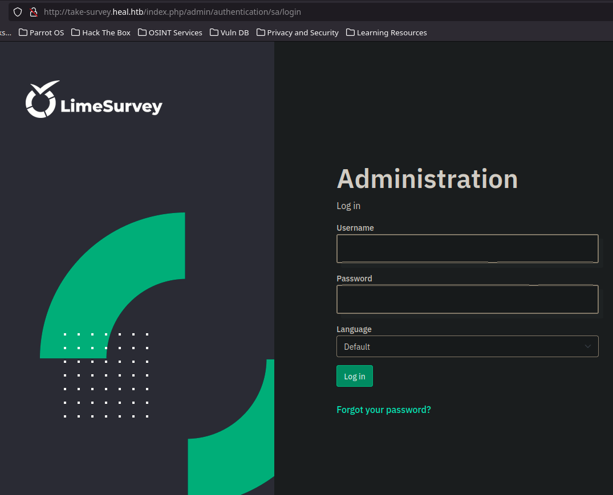Open the Hack The Box bookmarks folder

click(x=101, y=33)
